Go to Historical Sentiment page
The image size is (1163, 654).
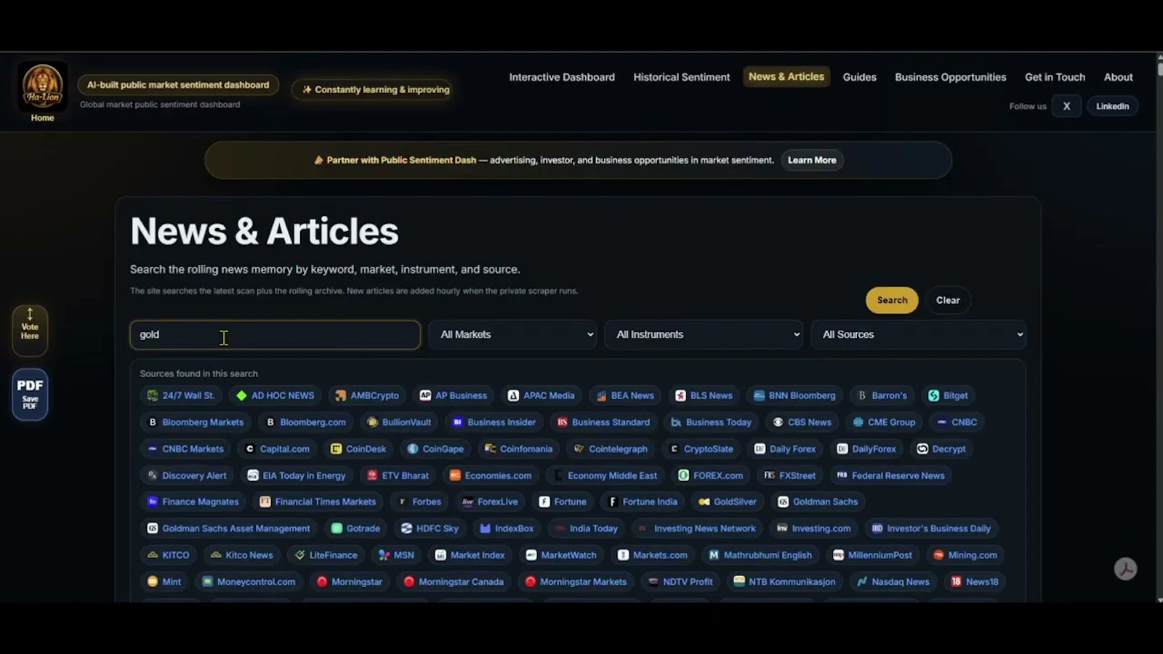pos(681,77)
